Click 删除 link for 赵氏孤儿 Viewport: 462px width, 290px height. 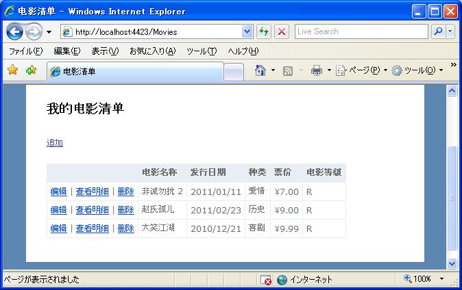[x=126, y=210]
